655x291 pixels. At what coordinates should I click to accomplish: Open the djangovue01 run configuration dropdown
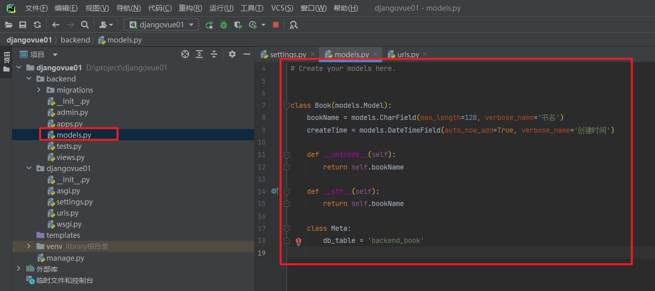tap(161, 24)
